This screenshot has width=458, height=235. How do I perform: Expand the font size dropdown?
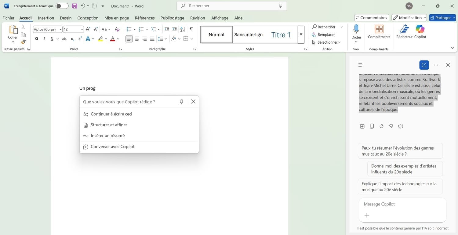click(82, 29)
